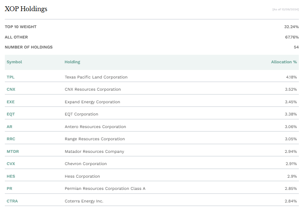Viewport: 307px width, 208px height.
Task: Select EQT Corporation holding name
Action: pos(81,114)
